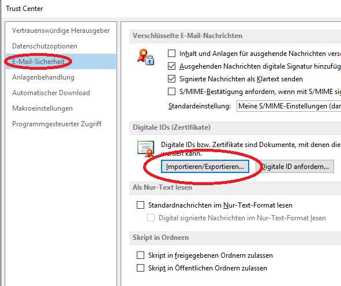Viewport: 341px width, 286px height.
Task: Click 'Digital signierte Nachrichten im Nur-Text-Format' checkbox
Action: (x=151, y=218)
